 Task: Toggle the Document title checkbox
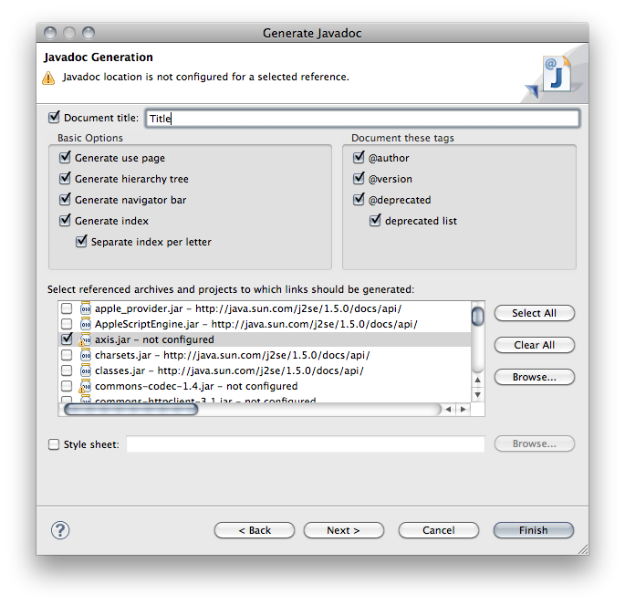click(x=54, y=117)
